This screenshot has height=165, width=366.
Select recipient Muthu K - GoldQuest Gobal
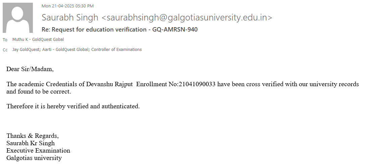38,40
